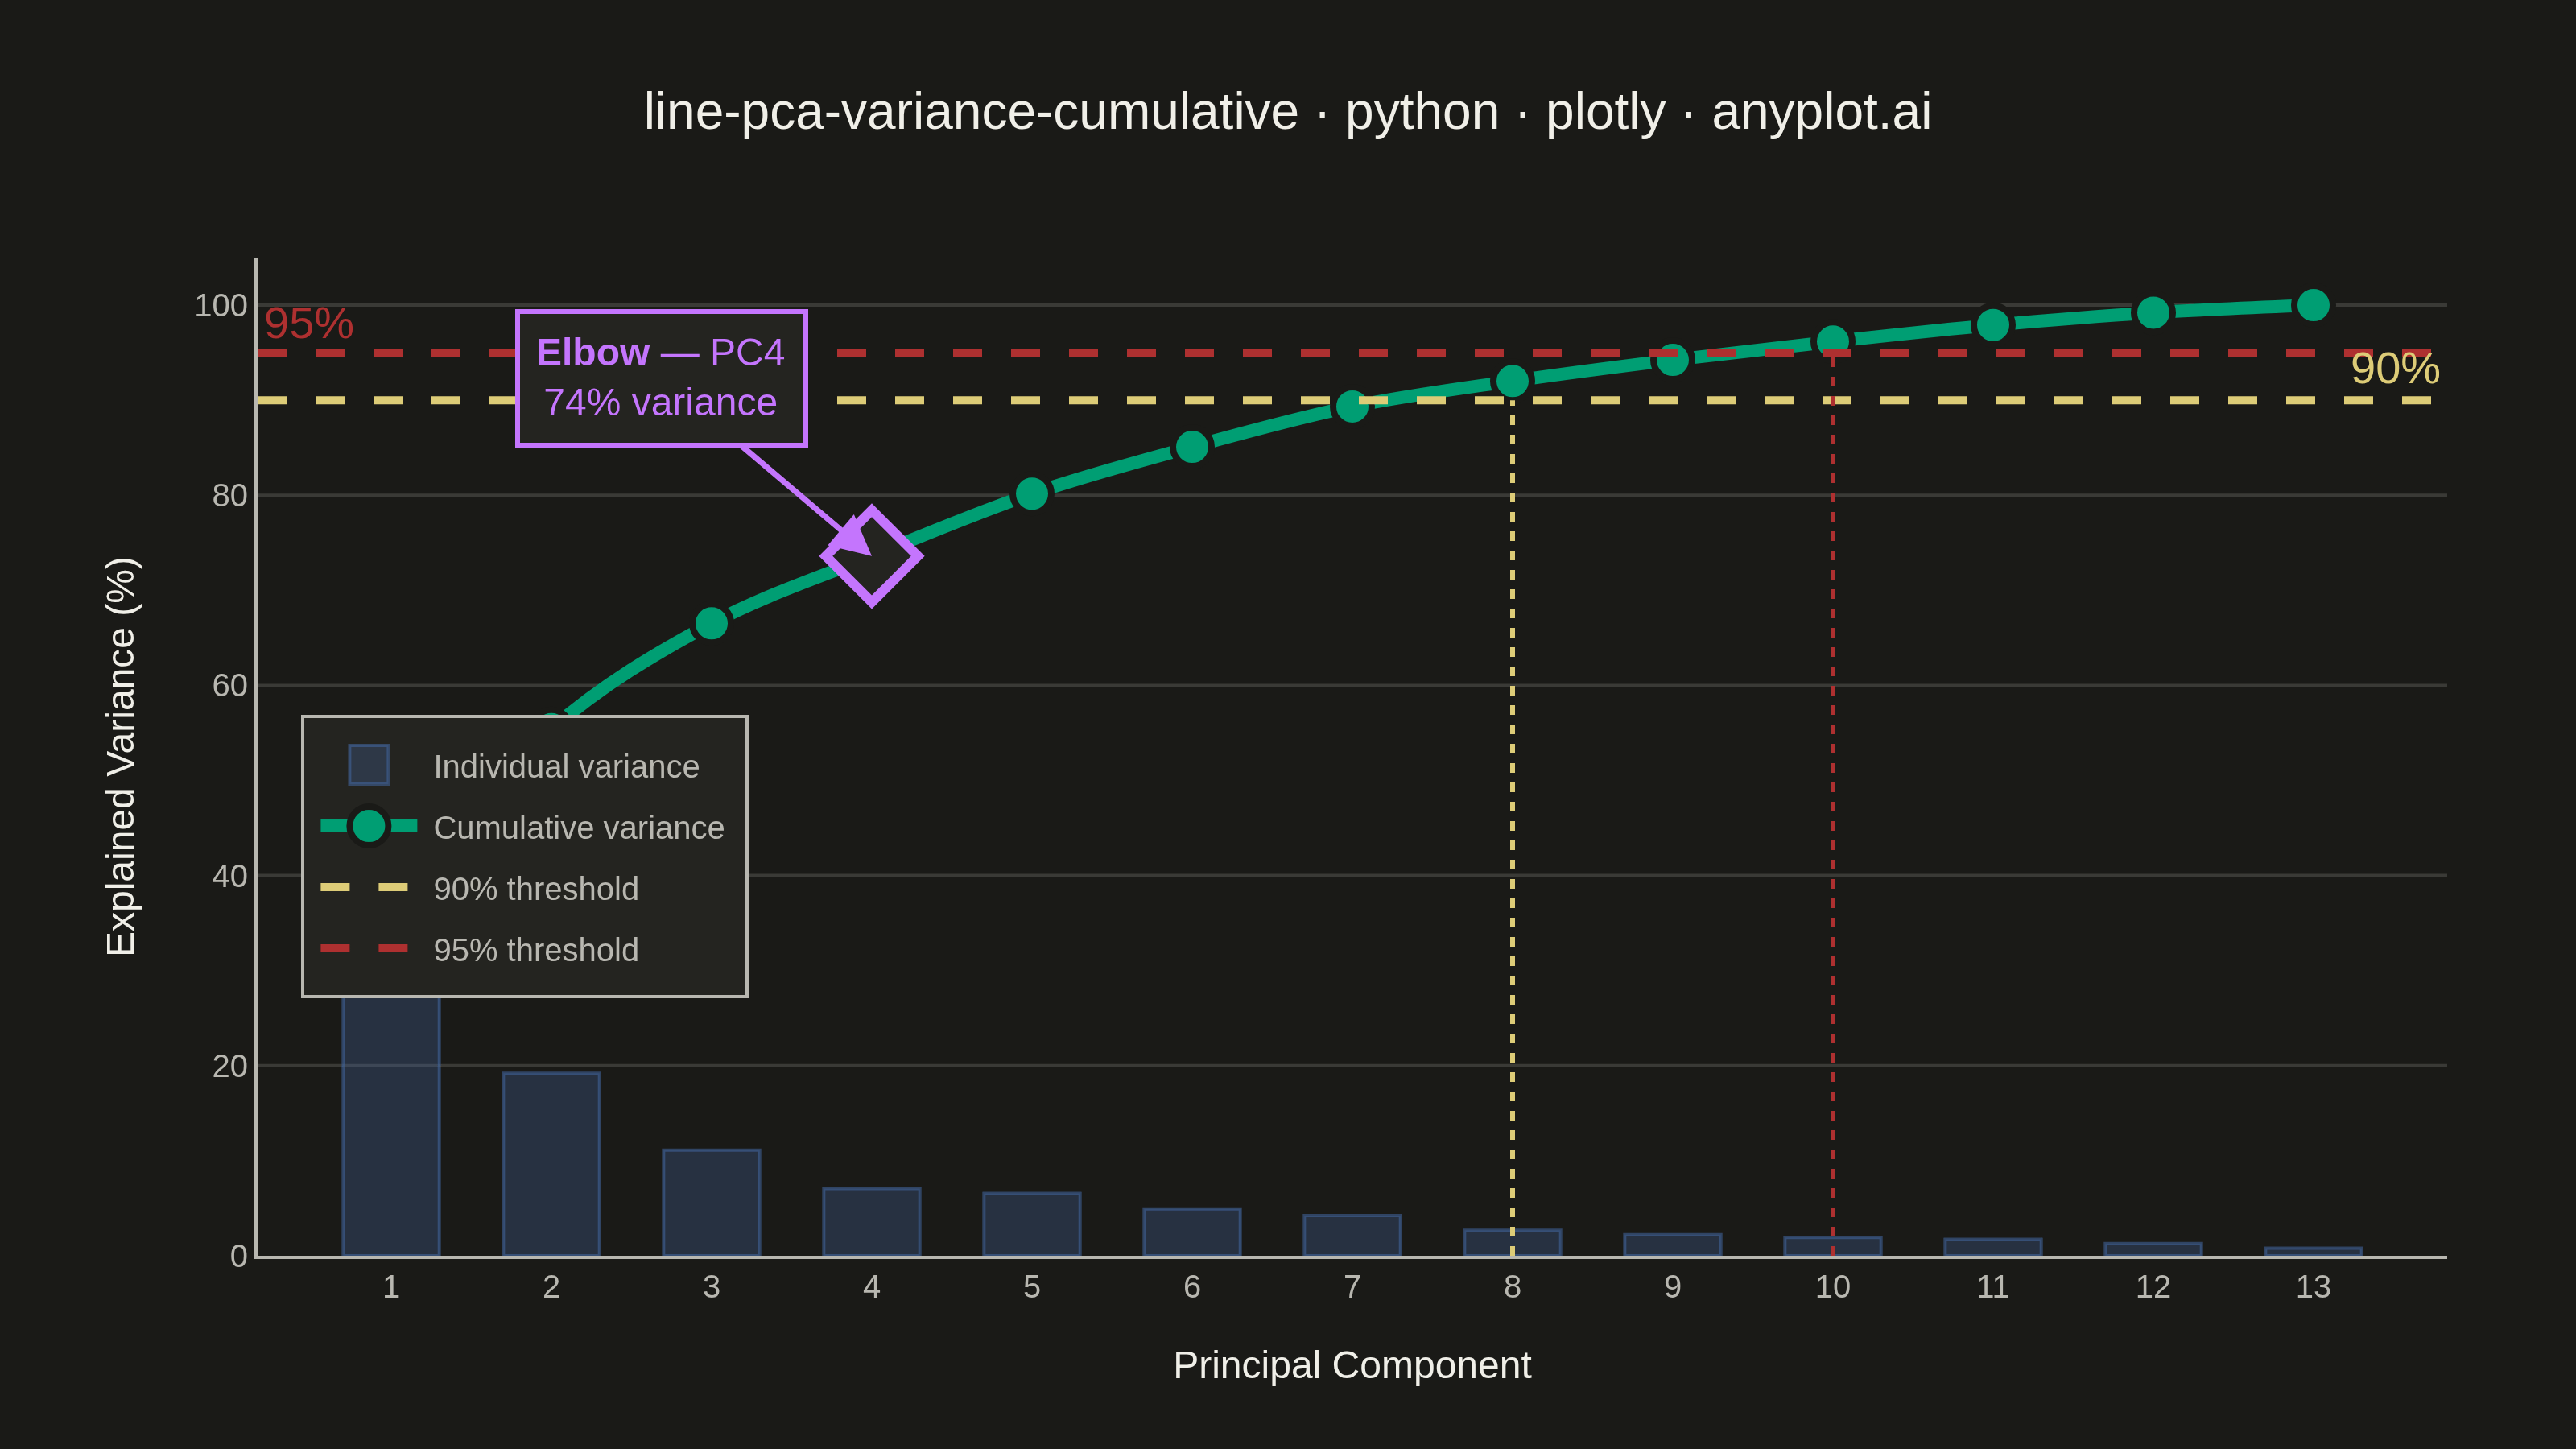Click the red 95% line label
The width and height of the screenshot is (2576, 1449).
tap(309, 323)
